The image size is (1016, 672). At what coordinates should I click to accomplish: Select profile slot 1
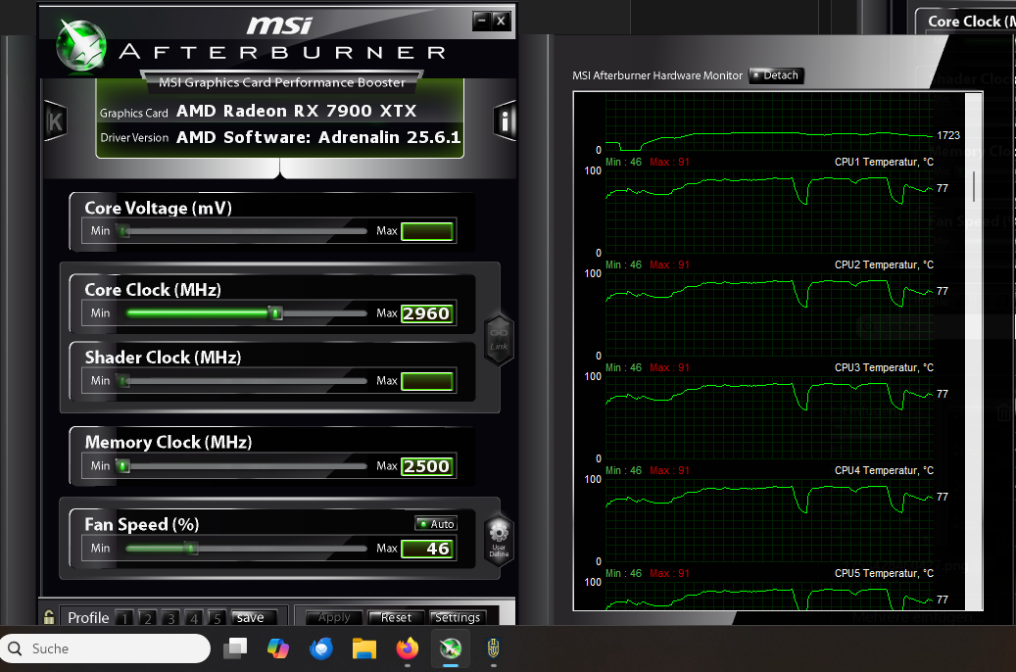point(124,618)
